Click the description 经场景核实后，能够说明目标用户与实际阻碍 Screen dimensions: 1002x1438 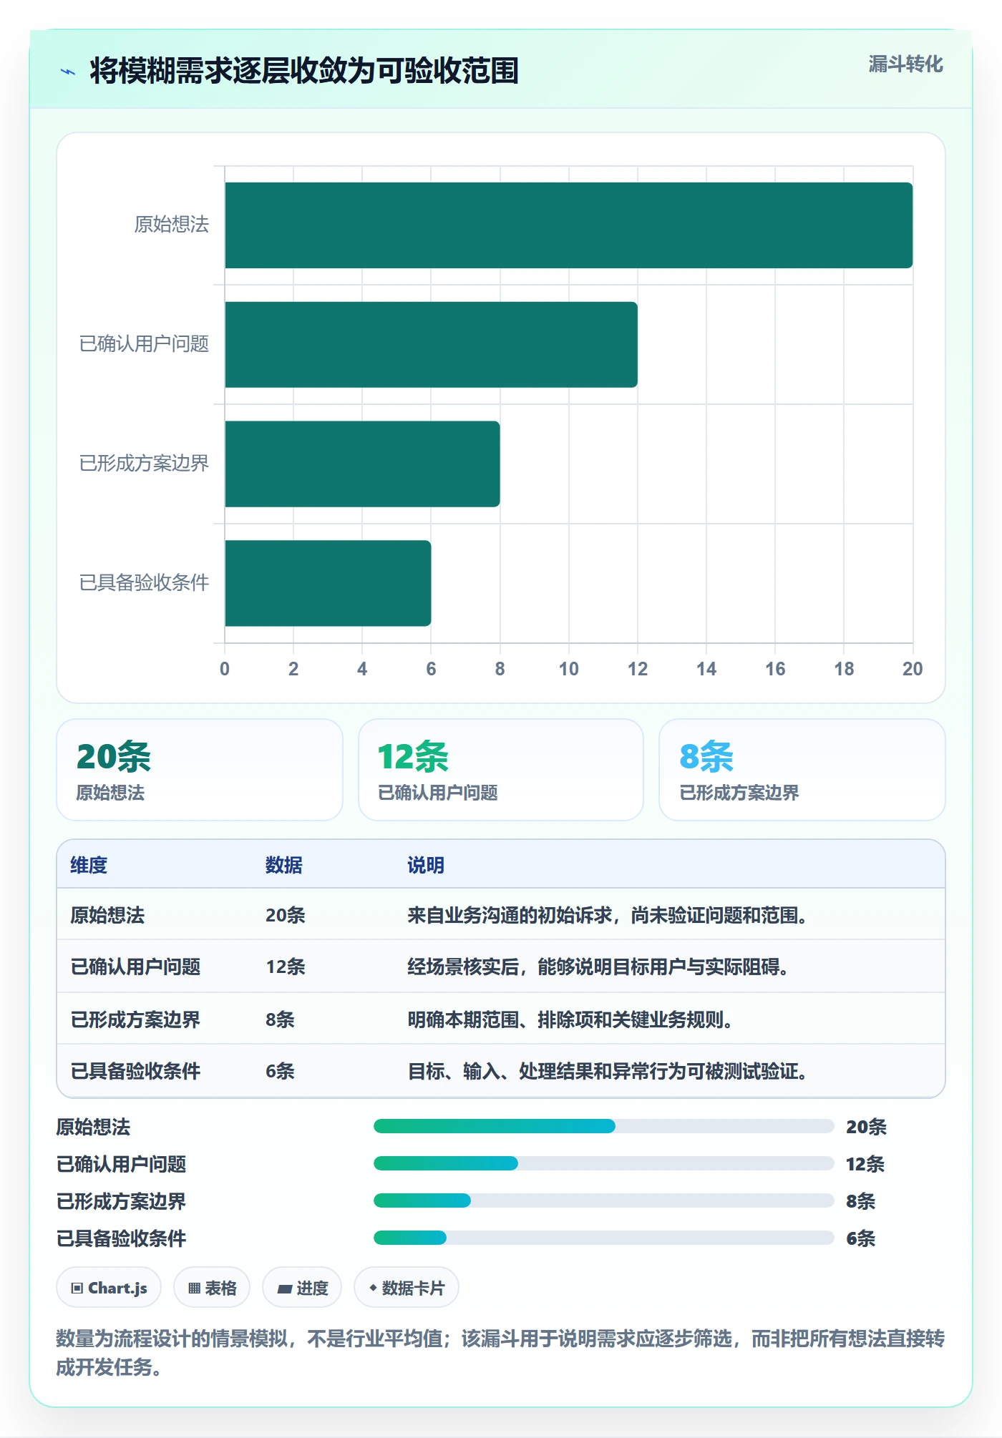tap(598, 967)
